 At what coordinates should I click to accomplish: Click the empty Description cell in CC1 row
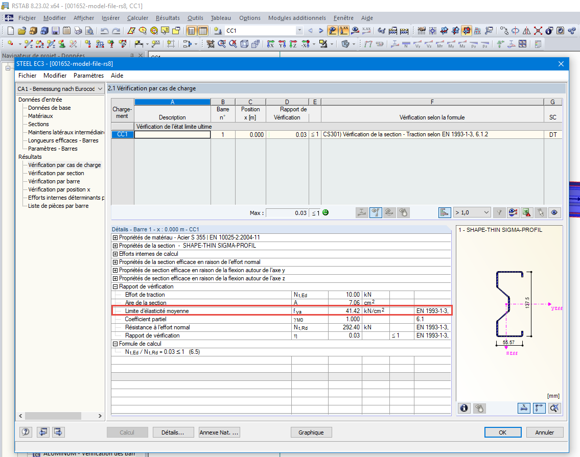point(172,135)
